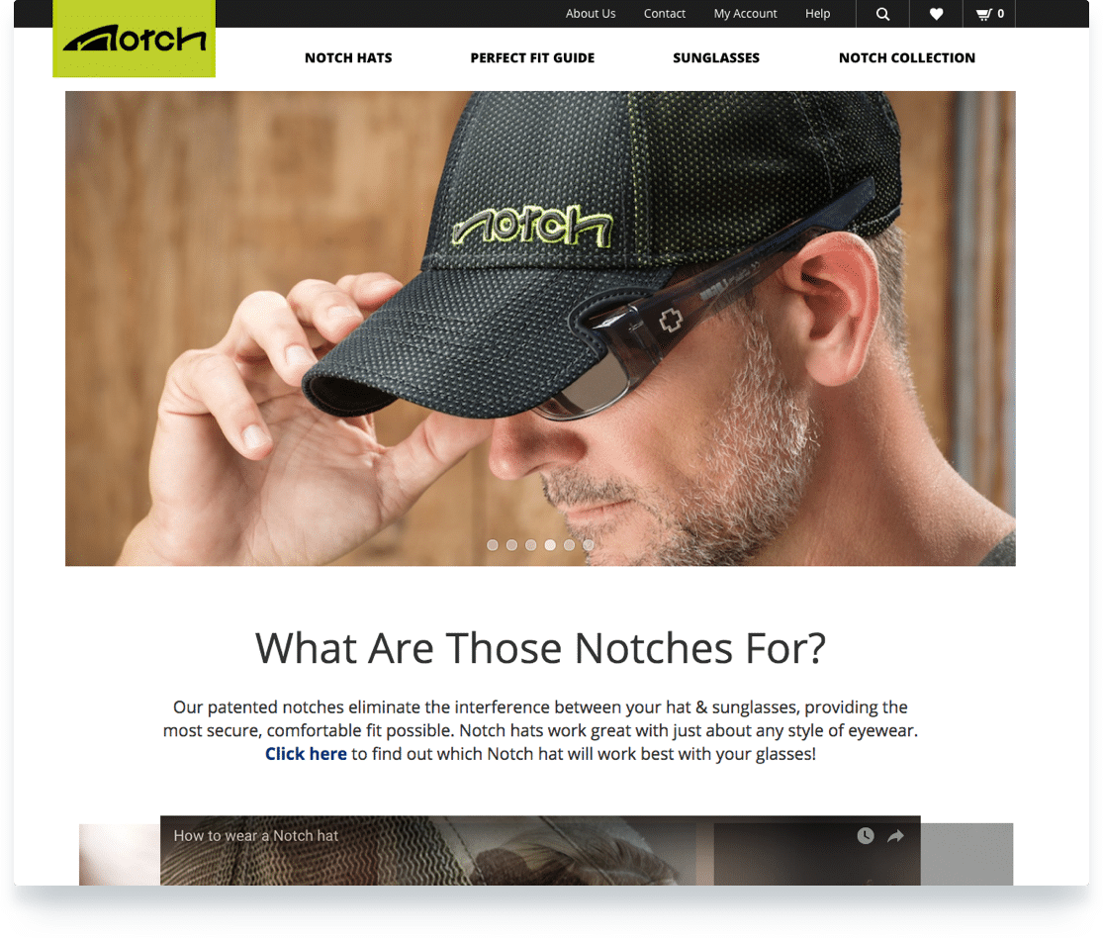Viewport: 1103px width, 938px height.
Task: Go to About Us page
Action: tap(591, 14)
